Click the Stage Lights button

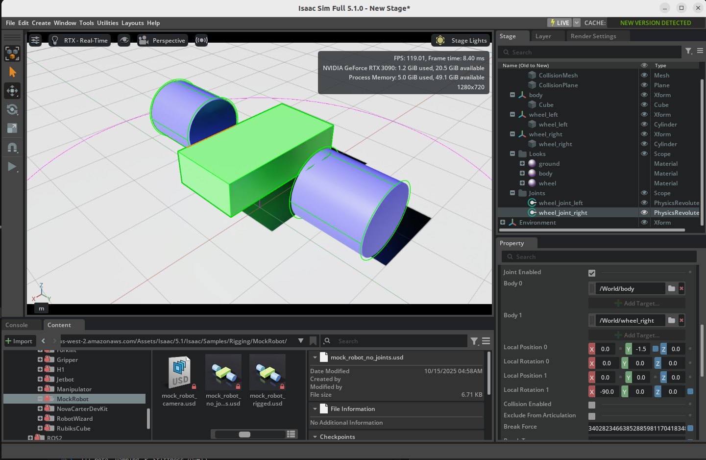point(461,40)
